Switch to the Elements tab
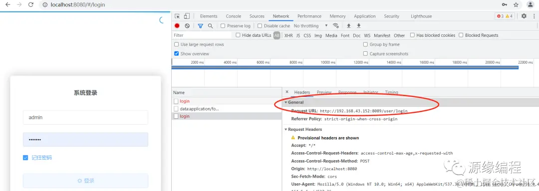The height and width of the screenshot is (191, 539). click(x=209, y=16)
